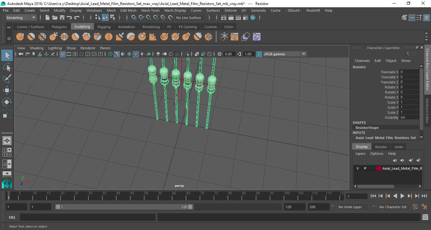Choose the Smear sculpting tool
Screen dimensions: 431x230
pos(175,37)
